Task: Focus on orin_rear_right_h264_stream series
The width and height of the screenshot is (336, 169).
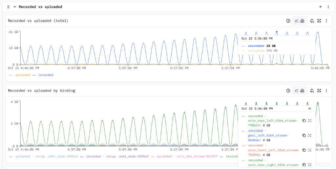Action: coord(310,165)
